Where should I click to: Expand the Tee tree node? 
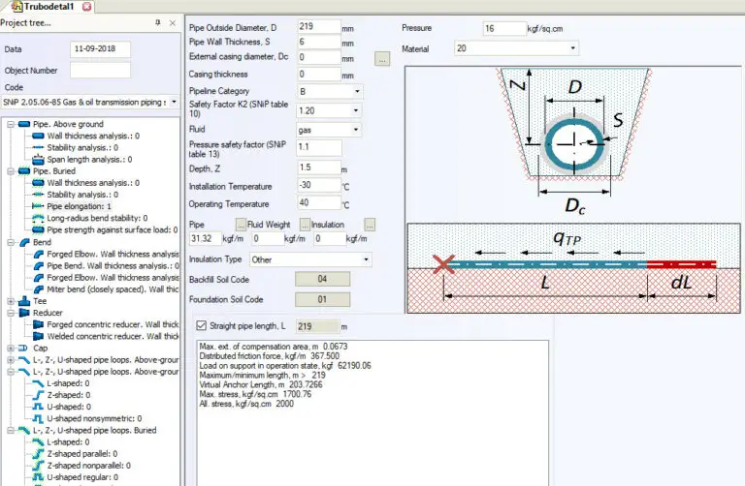point(10,300)
